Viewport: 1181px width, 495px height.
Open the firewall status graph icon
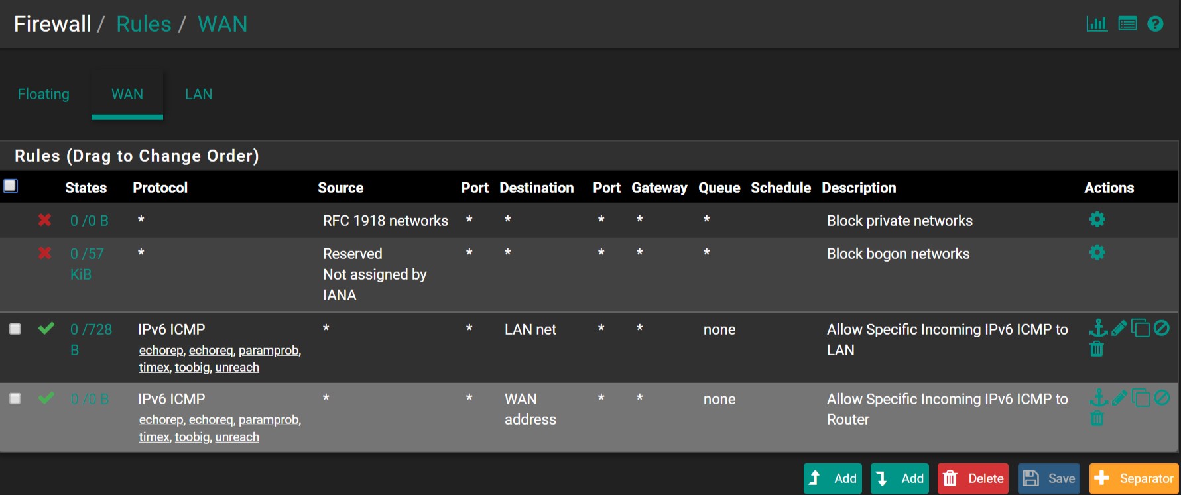point(1097,24)
